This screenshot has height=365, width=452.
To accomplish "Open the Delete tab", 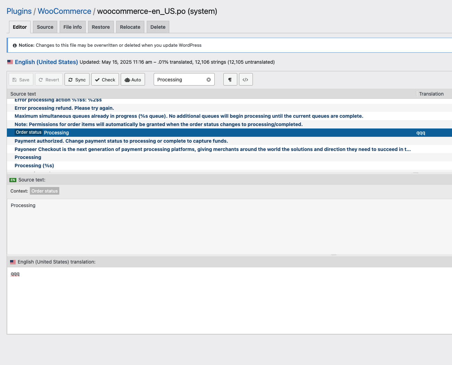I will [x=158, y=27].
